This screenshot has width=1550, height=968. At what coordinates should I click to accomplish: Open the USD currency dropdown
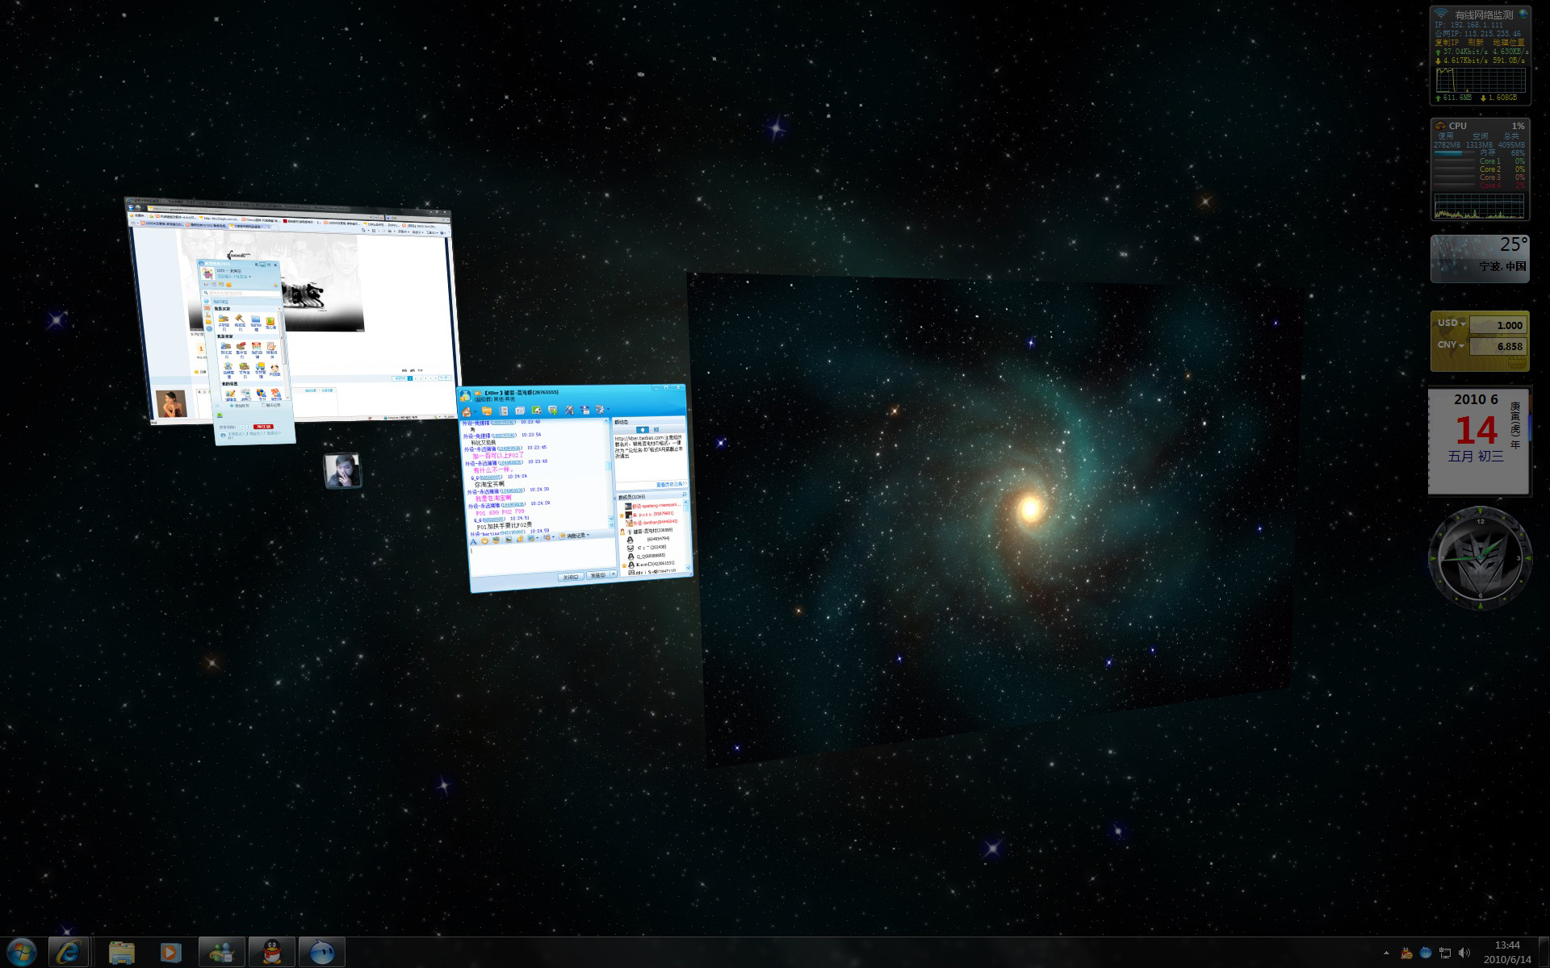pyautogui.click(x=1451, y=323)
